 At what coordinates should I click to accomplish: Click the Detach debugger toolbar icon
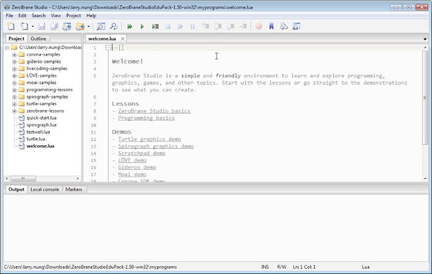(x=180, y=26)
